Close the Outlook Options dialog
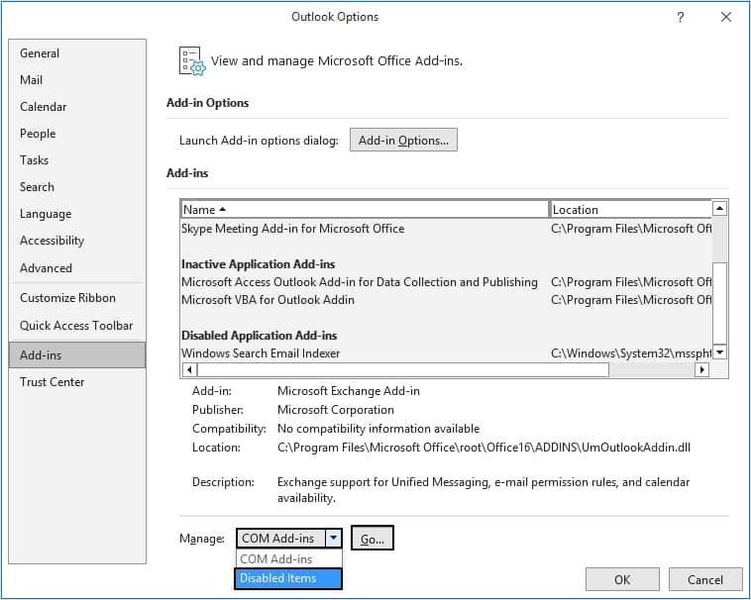This screenshot has height=600, width=751. [726, 17]
